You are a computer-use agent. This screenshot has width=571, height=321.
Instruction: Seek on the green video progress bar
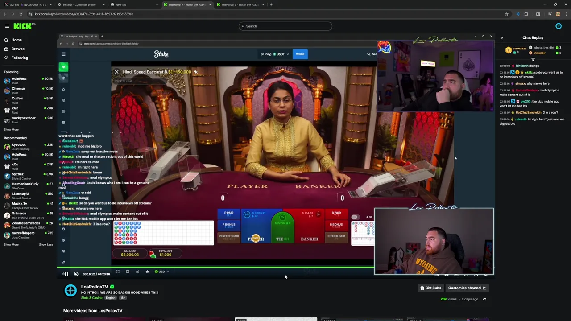pos(215,268)
